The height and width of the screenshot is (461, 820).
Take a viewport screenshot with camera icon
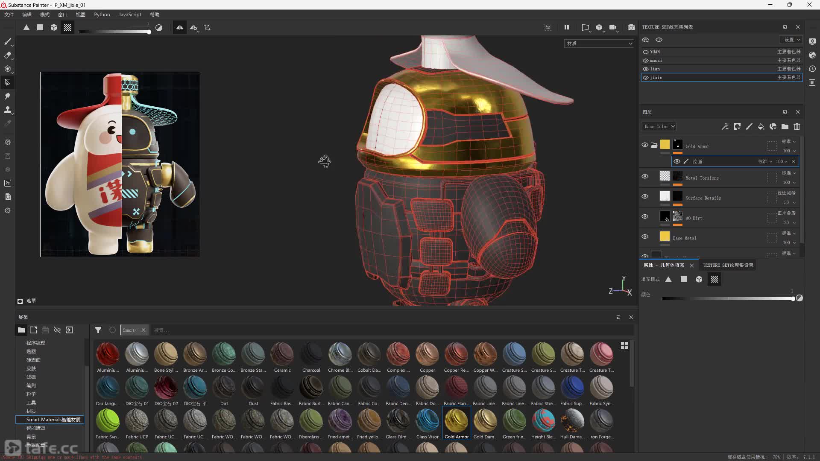coord(631,27)
